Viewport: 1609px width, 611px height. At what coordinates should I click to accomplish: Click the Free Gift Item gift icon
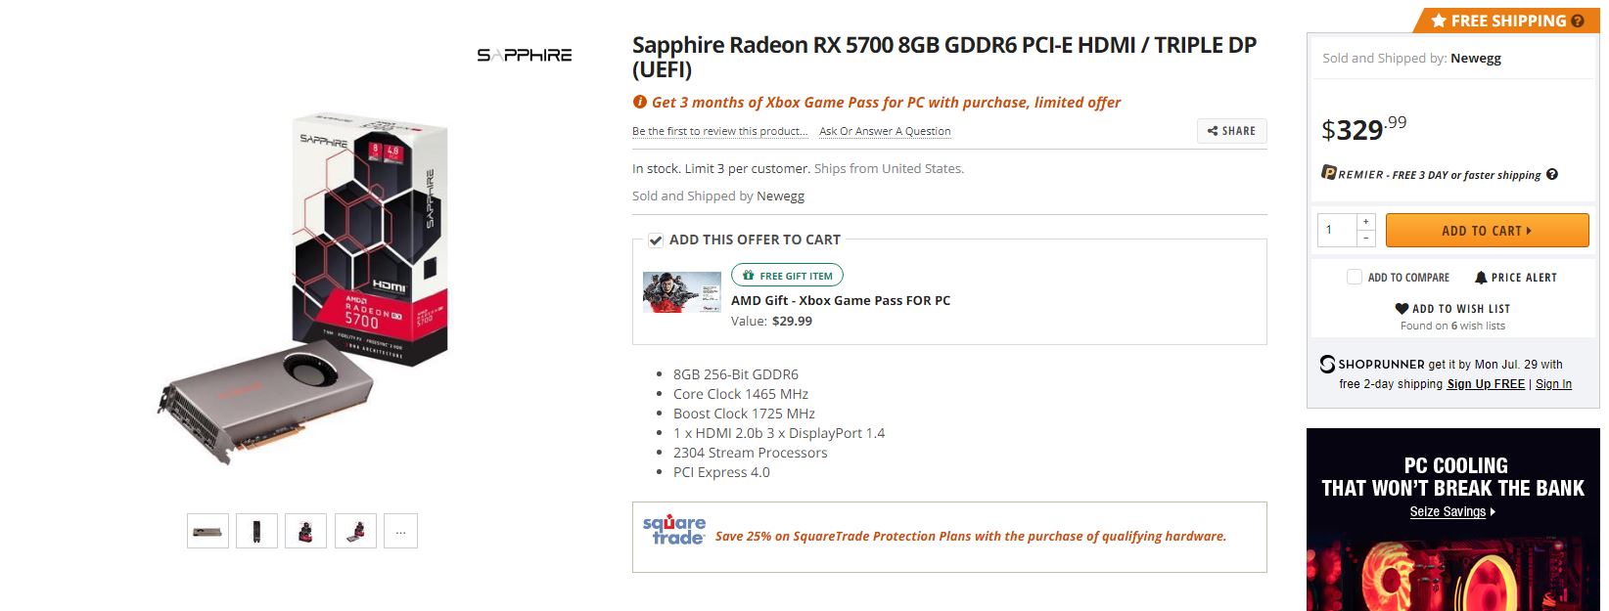point(750,275)
